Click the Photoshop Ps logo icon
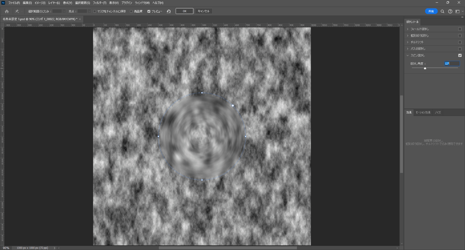Viewport: 465px width, 250px height. pyautogui.click(x=3, y=3)
